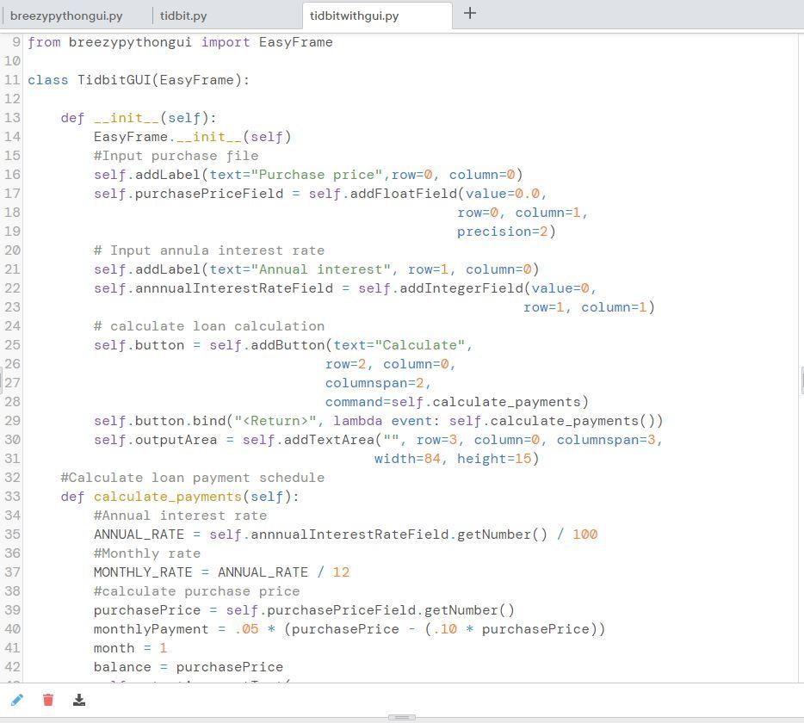Add a new file tab with plus icon
804x723 pixels.
pyautogui.click(x=470, y=13)
